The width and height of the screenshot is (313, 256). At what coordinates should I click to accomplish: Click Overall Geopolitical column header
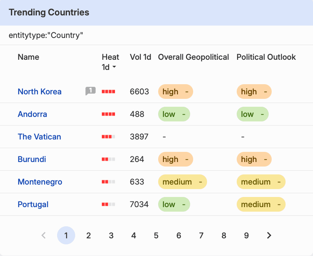pyautogui.click(x=194, y=57)
